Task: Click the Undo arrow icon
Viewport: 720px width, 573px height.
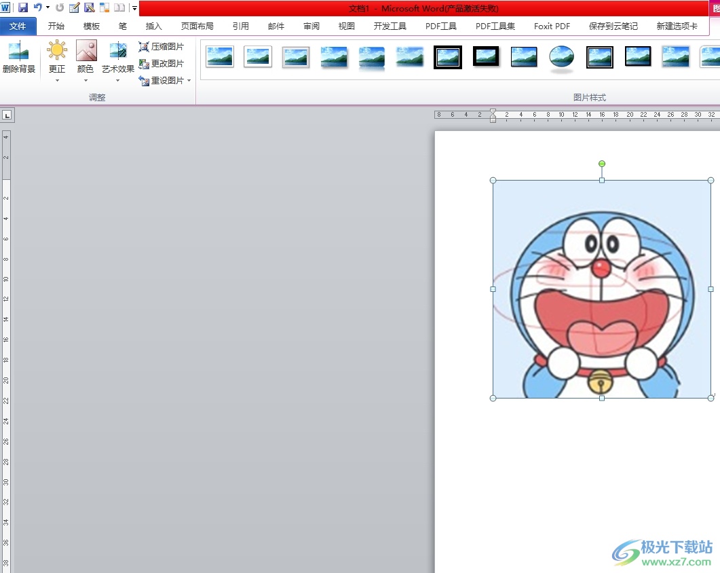Action: [37, 7]
